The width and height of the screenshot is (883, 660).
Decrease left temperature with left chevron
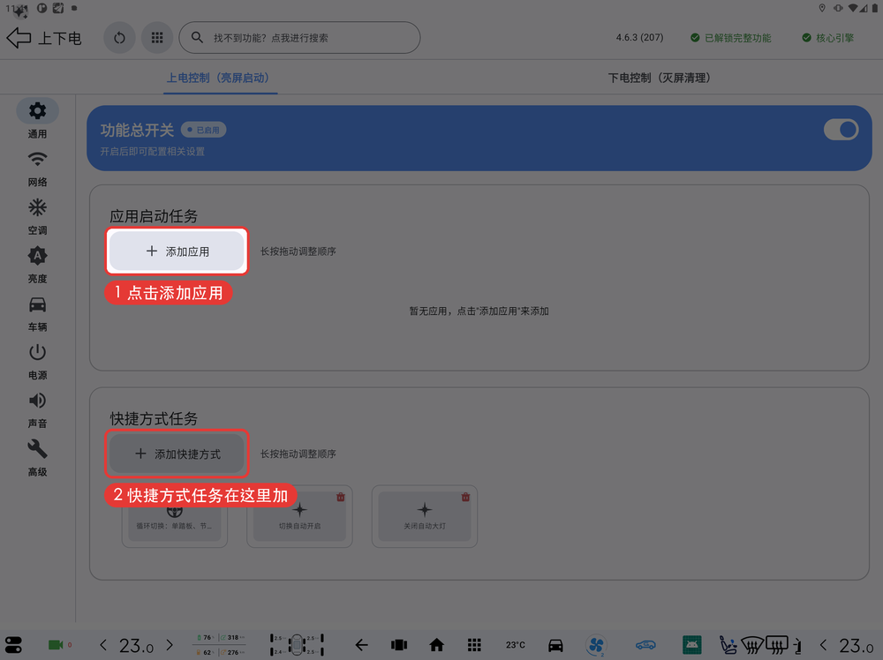pos(103,645)
